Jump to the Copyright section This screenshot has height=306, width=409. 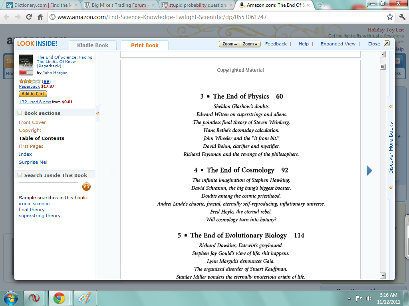[x=30, y=130]
